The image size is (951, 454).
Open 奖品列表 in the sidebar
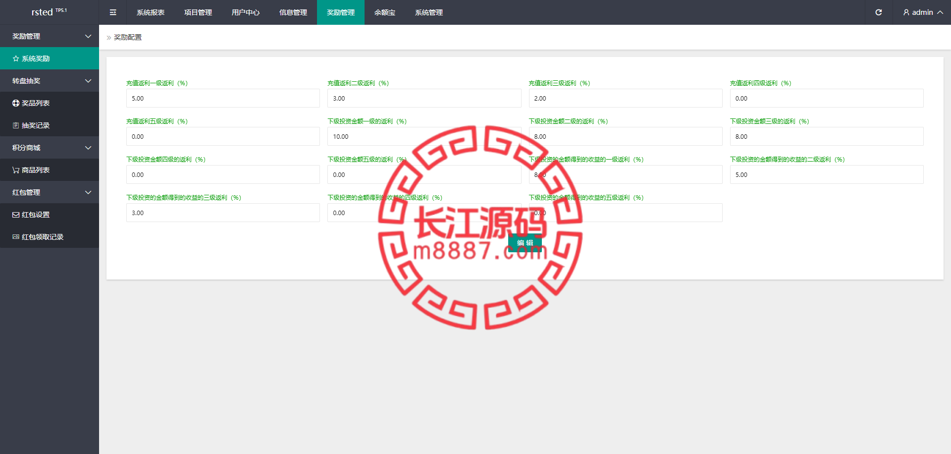click(50, 103)
